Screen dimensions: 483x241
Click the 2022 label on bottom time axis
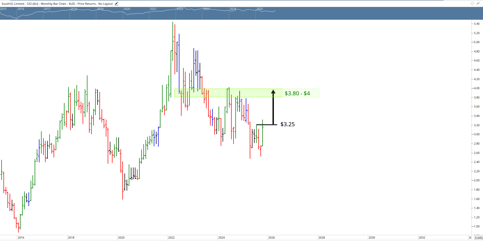171,238
